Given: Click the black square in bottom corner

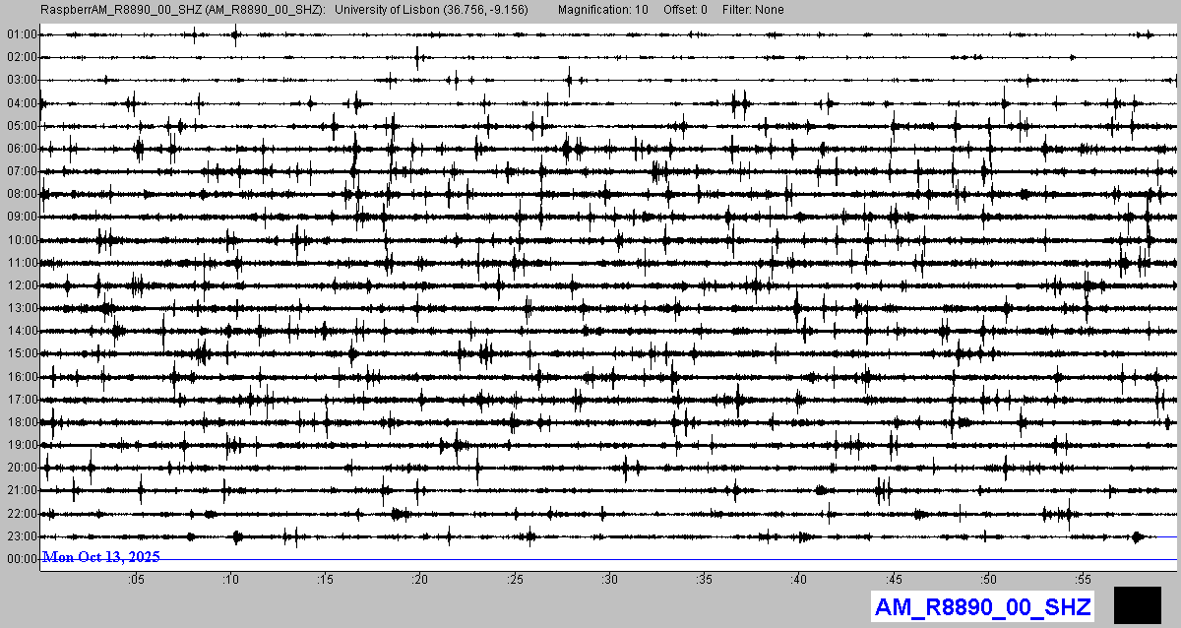Looking at the screenshot, I should [x=1137, y=604].
